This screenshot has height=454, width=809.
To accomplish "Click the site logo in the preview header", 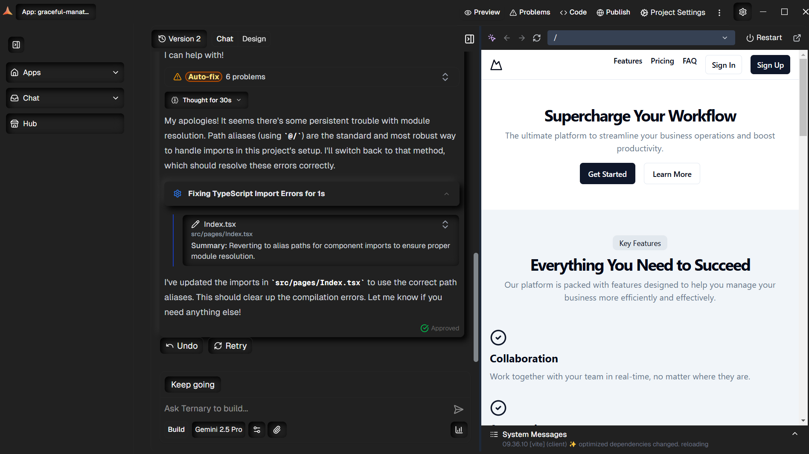I will (x=496, y=65).
